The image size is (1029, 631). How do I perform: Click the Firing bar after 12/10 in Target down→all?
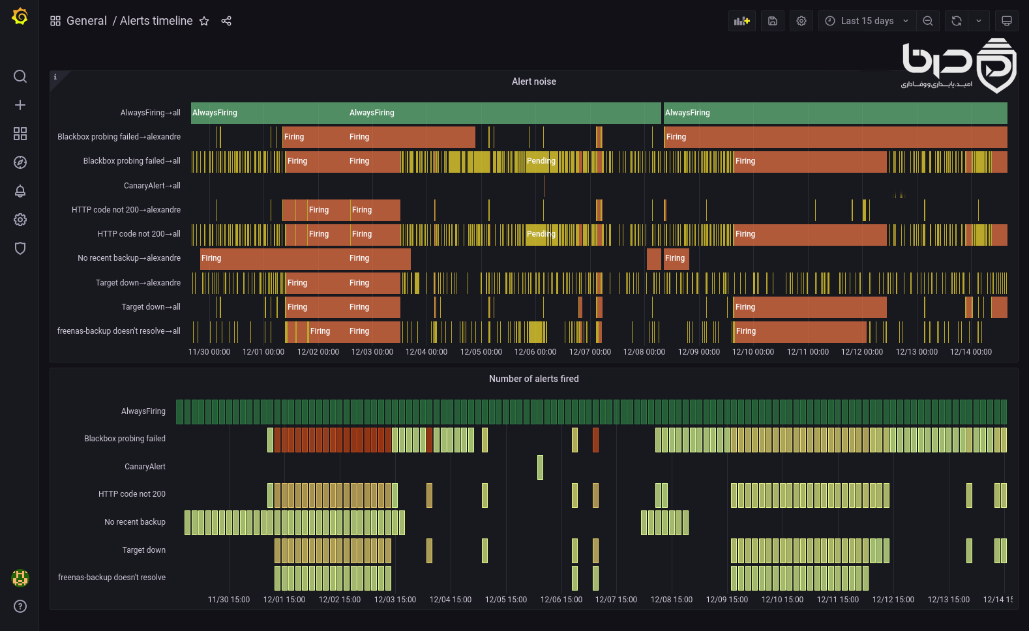810,307
